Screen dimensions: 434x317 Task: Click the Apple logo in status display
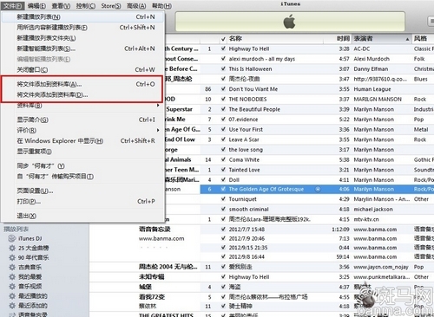289,22
